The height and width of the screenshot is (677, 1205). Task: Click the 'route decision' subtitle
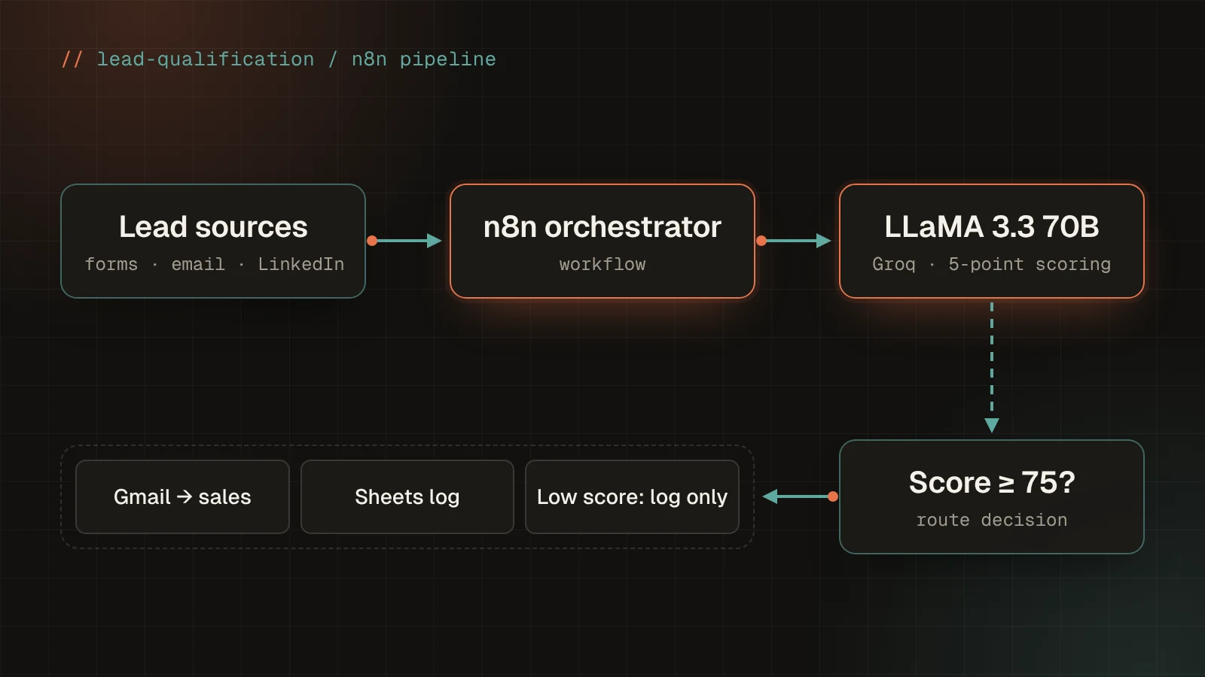992,520
